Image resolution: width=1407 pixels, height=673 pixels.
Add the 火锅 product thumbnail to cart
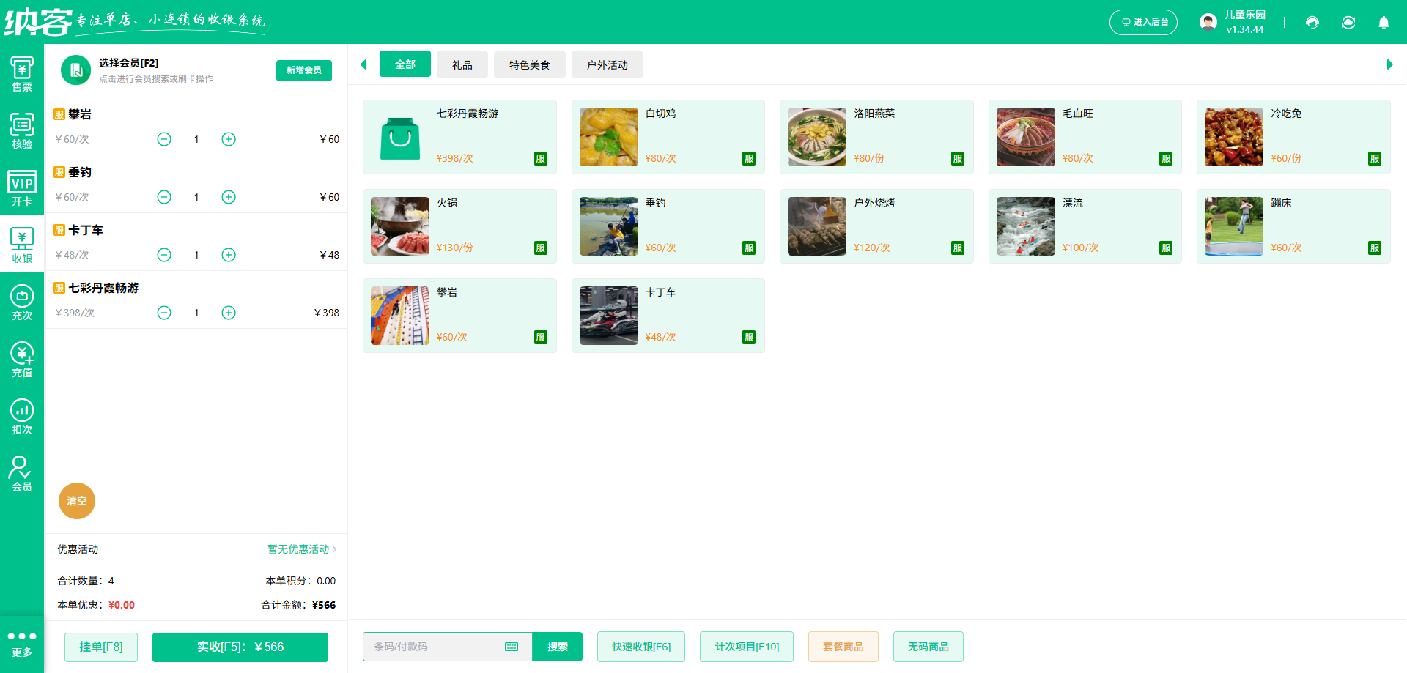coord(400,226)
